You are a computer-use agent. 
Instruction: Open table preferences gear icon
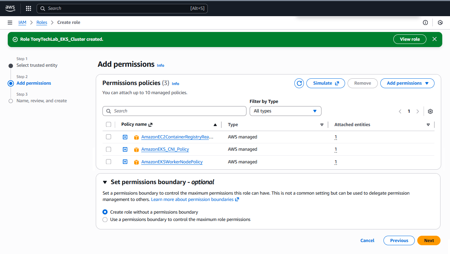click(430, 111)
